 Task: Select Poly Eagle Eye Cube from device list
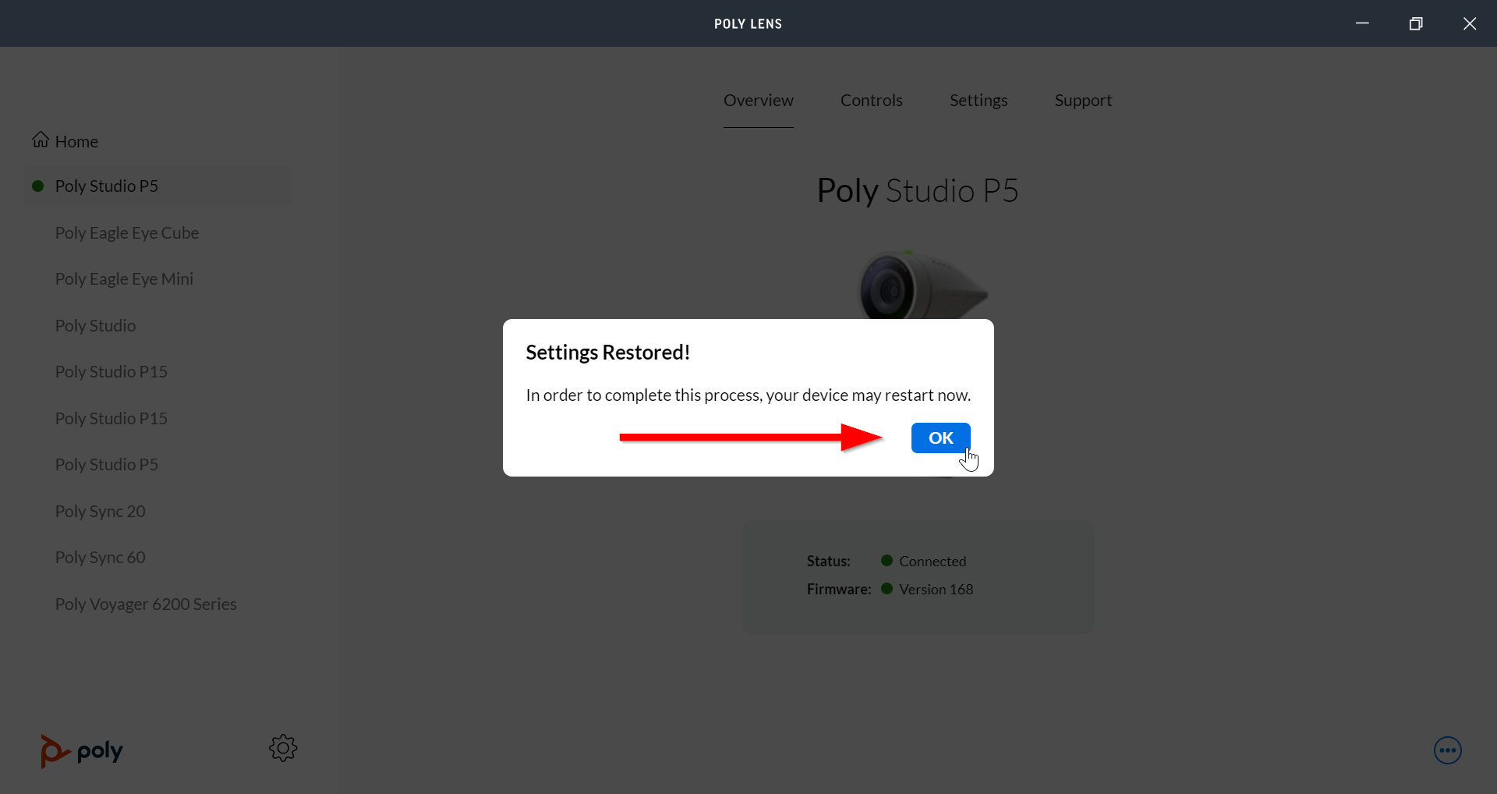(x=126, y=232)
